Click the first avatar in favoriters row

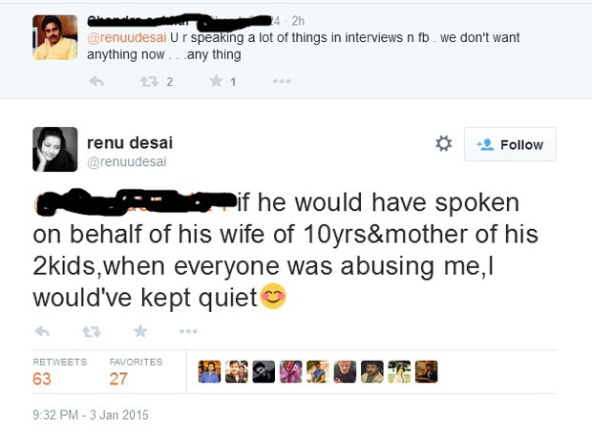coord(209,372)
